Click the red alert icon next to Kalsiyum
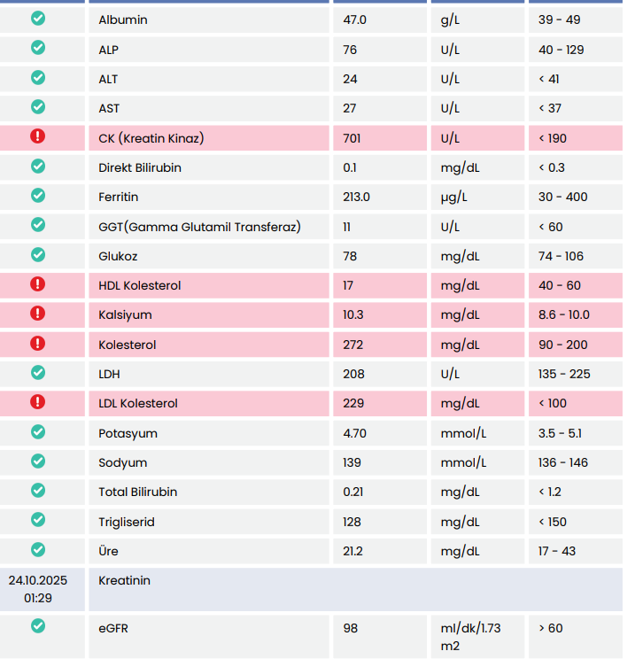 [x=38, y=314]
